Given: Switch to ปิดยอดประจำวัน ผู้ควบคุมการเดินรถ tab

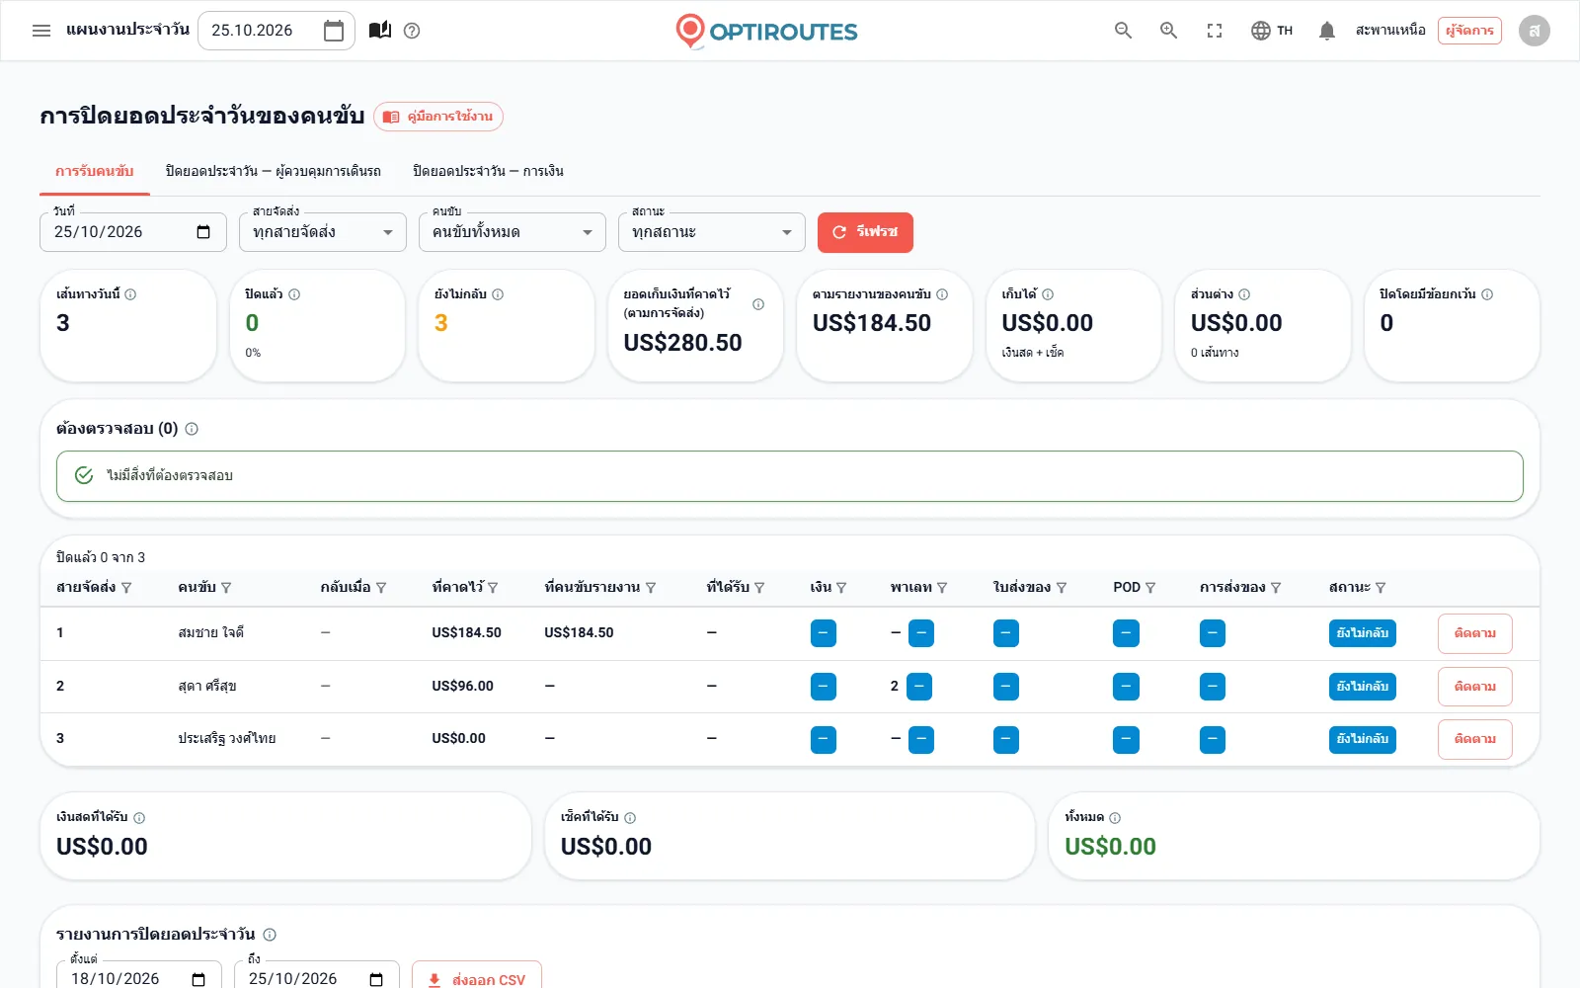Looking at the screenshot, I should point(273,171).
